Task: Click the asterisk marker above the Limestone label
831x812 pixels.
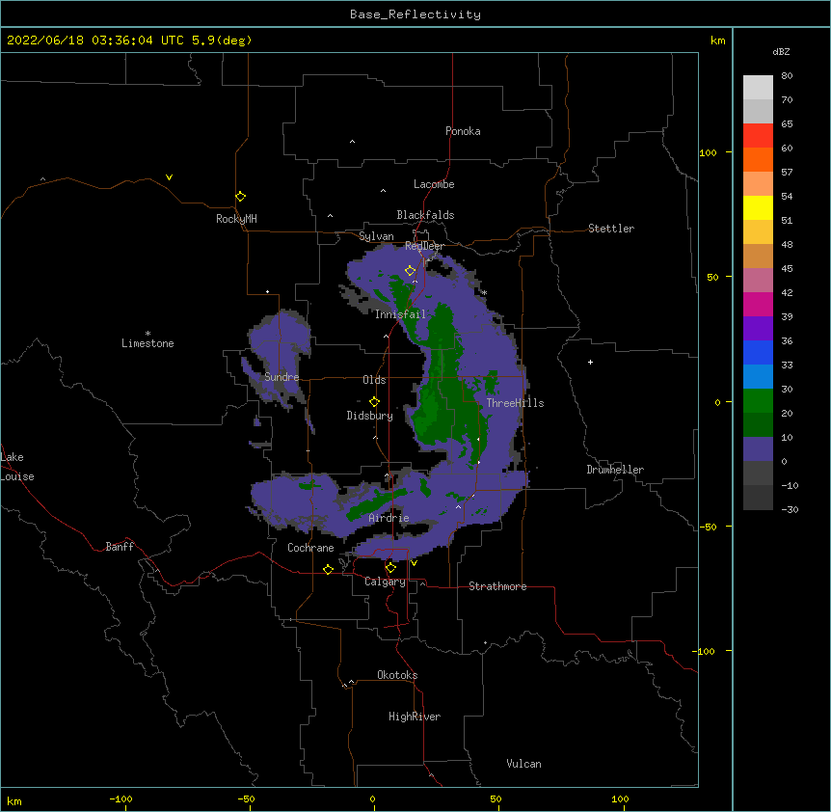Action: 147,334
